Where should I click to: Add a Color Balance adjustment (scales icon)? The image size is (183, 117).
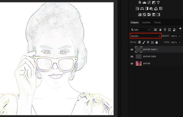tap(142, 9)
